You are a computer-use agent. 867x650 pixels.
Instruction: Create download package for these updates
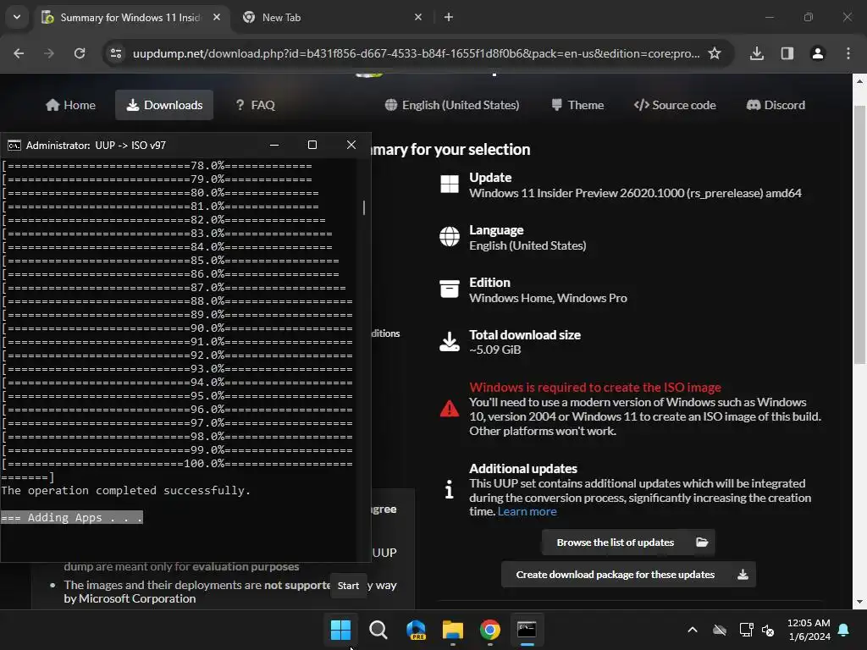point(628,575)
